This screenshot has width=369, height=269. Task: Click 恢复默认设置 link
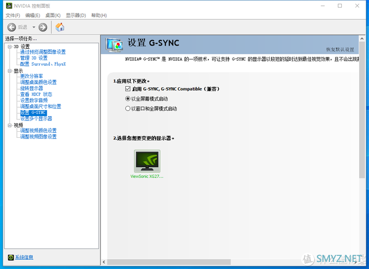coord(340,49)
